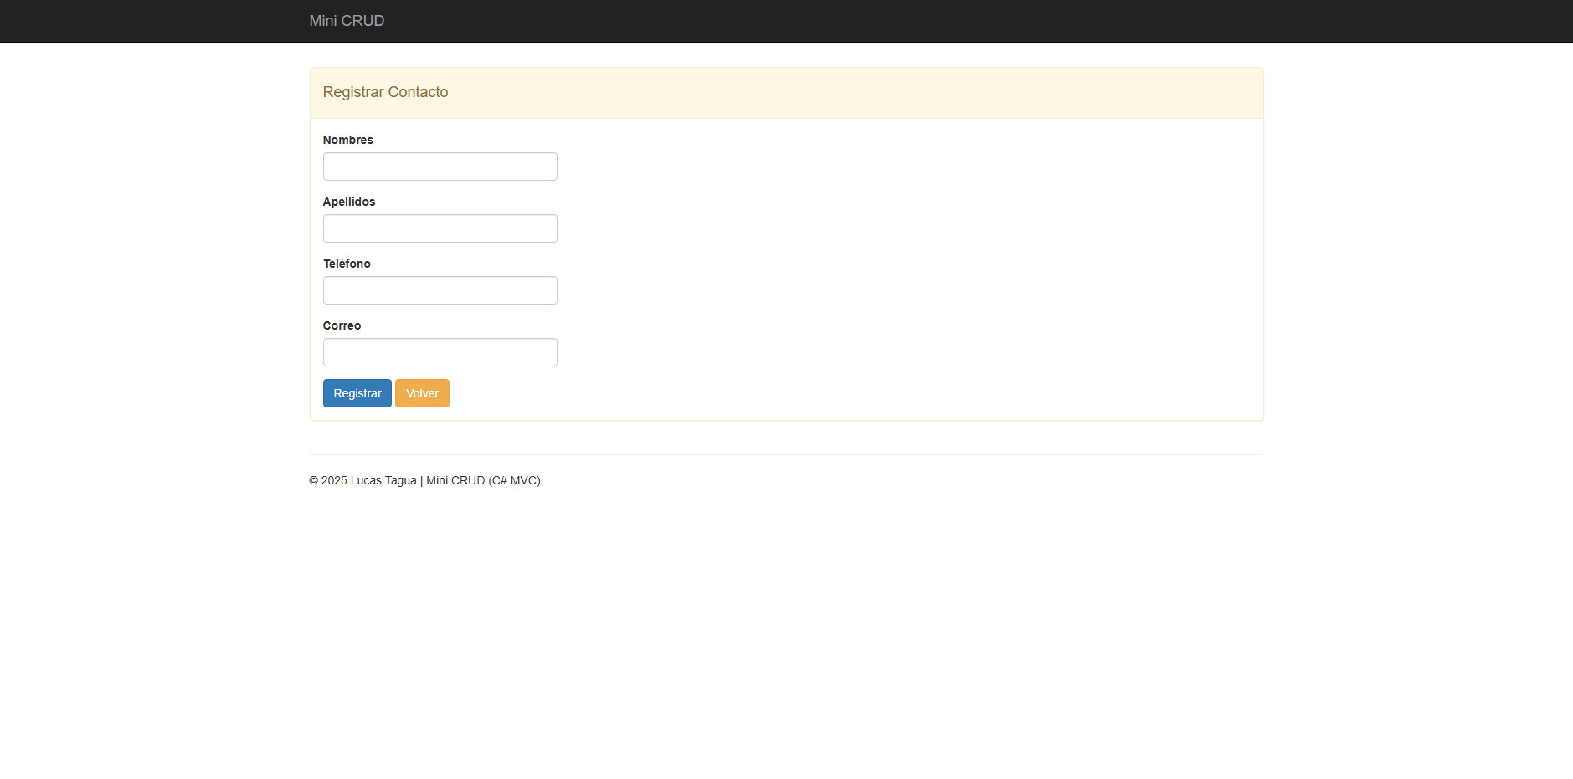
Task: Click the Teléfono field label
Action: click(347, 264)
